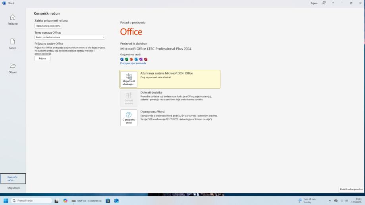
Task: Open the Polazno home page
Action: coord(13,19)
